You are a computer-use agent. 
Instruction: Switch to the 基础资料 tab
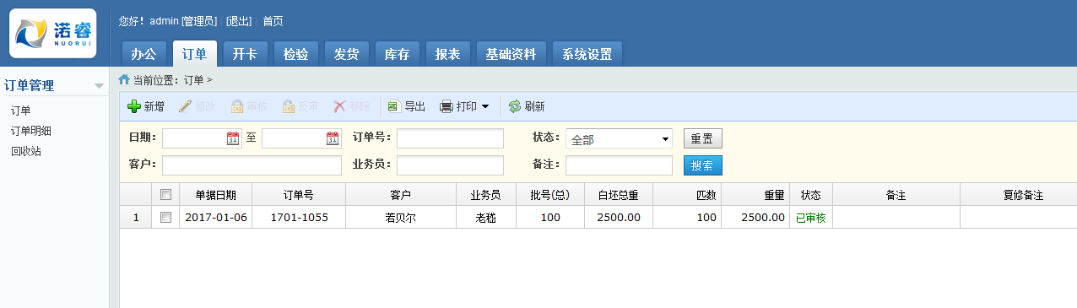pyautogui.click(x=511, y=54)
